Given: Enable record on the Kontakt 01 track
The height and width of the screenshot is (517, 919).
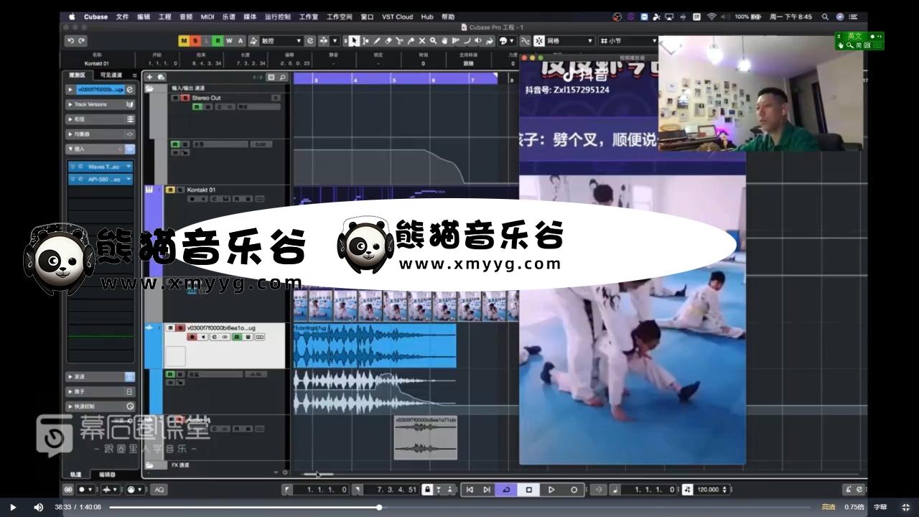Looking at the screenshot, I should pos(192,199).
